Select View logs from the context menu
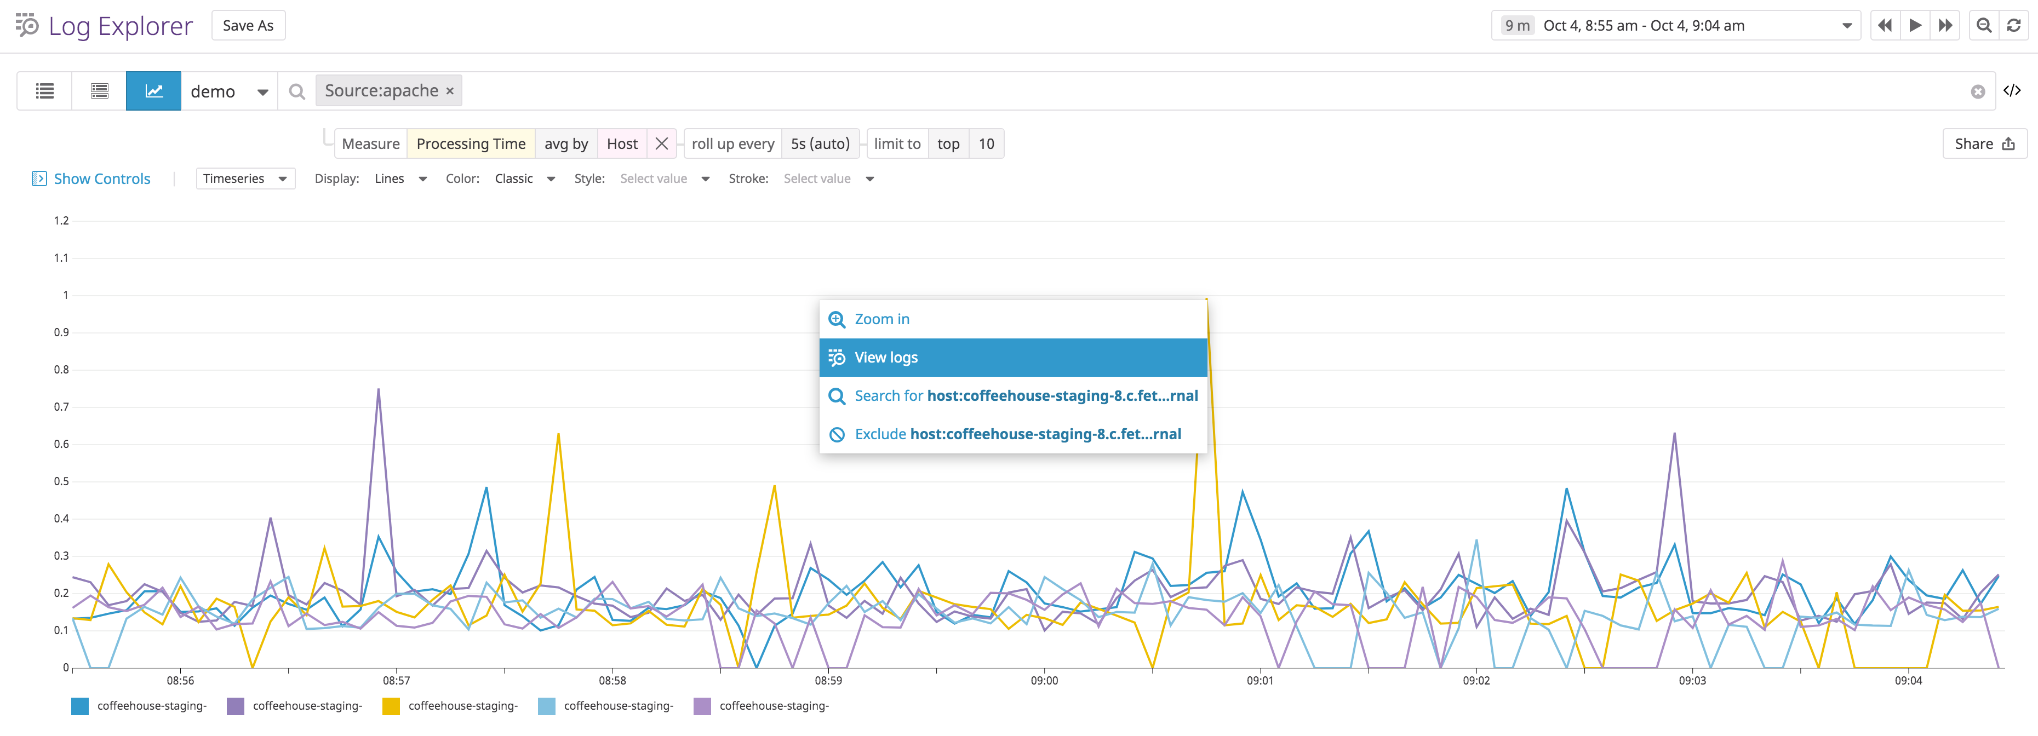This screenshot has width=2038, height=736. point(885,357)
